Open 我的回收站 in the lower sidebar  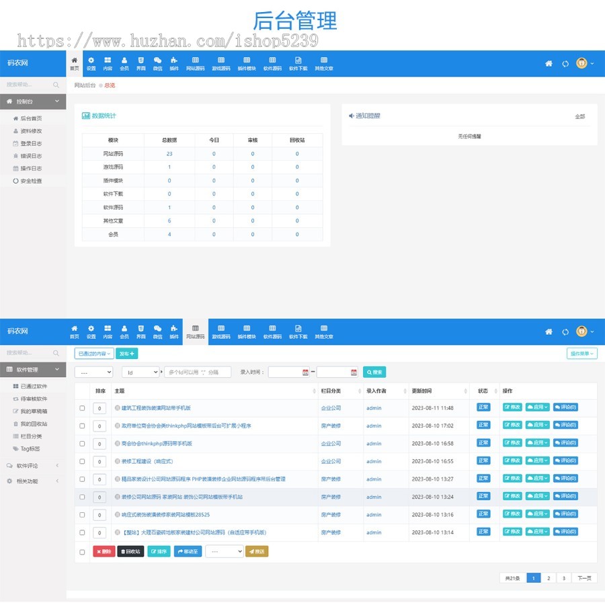coord(30,424)
